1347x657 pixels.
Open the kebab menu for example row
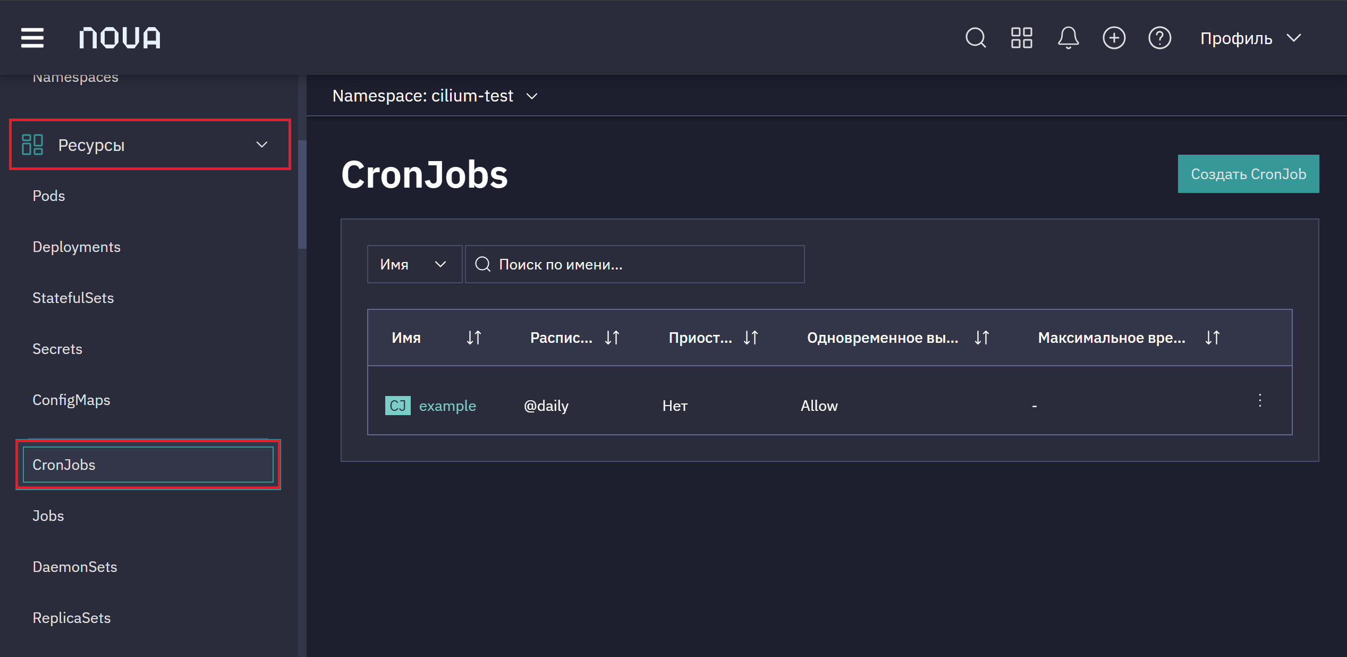(x=1260, y=400)
